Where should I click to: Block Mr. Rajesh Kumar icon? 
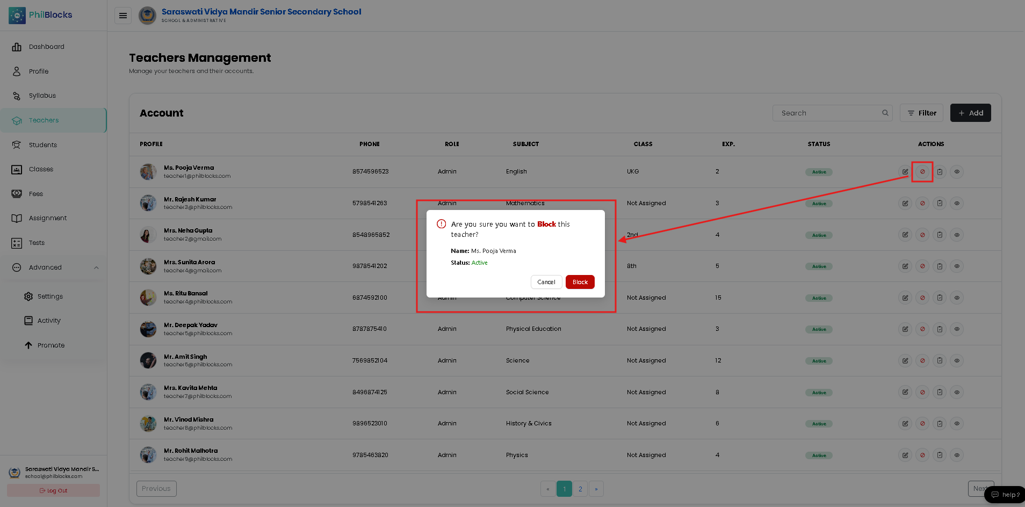click(x=922, y=204)
